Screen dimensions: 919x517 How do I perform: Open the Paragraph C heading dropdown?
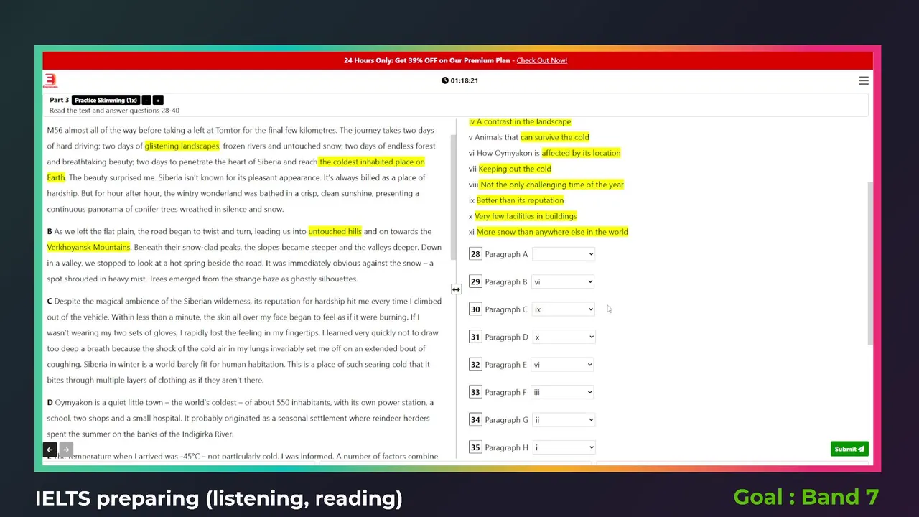point(564,309)
